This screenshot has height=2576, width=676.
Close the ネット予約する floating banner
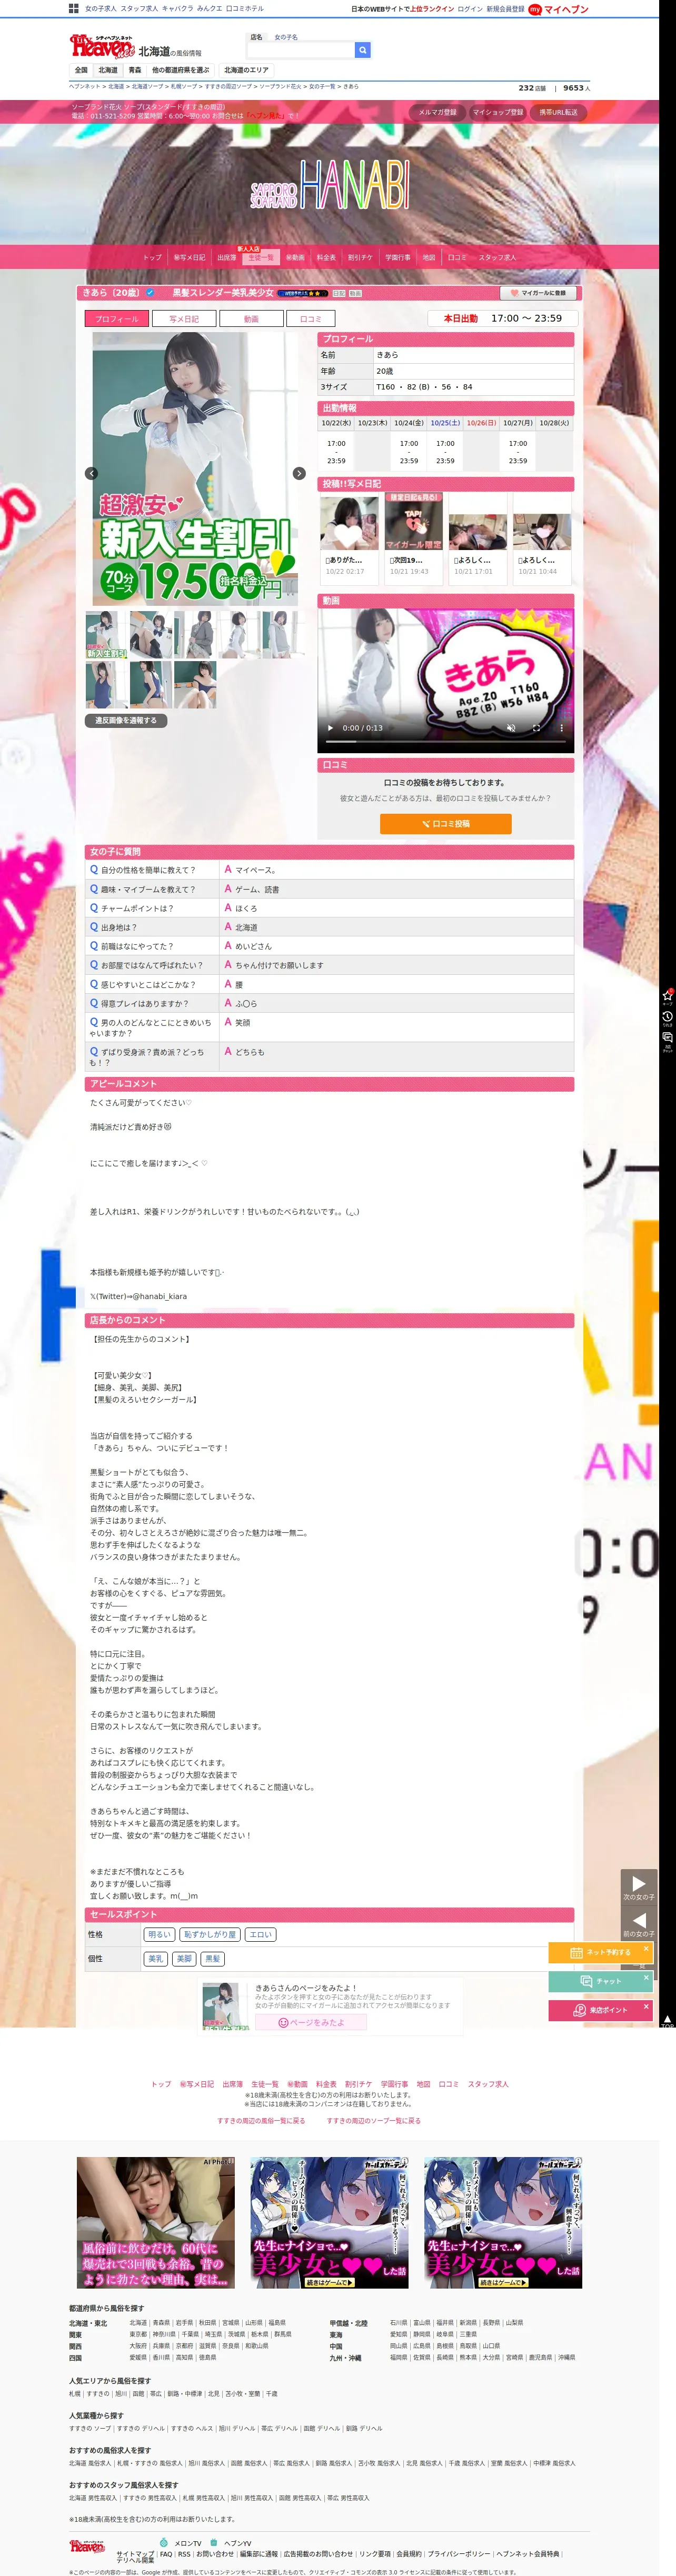646,1948
